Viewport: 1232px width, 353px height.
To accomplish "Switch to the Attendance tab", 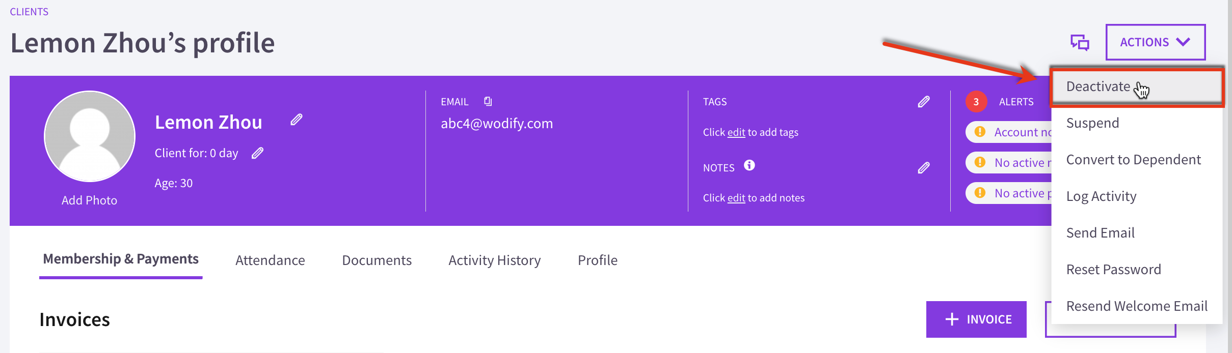I will click(270, 260).
